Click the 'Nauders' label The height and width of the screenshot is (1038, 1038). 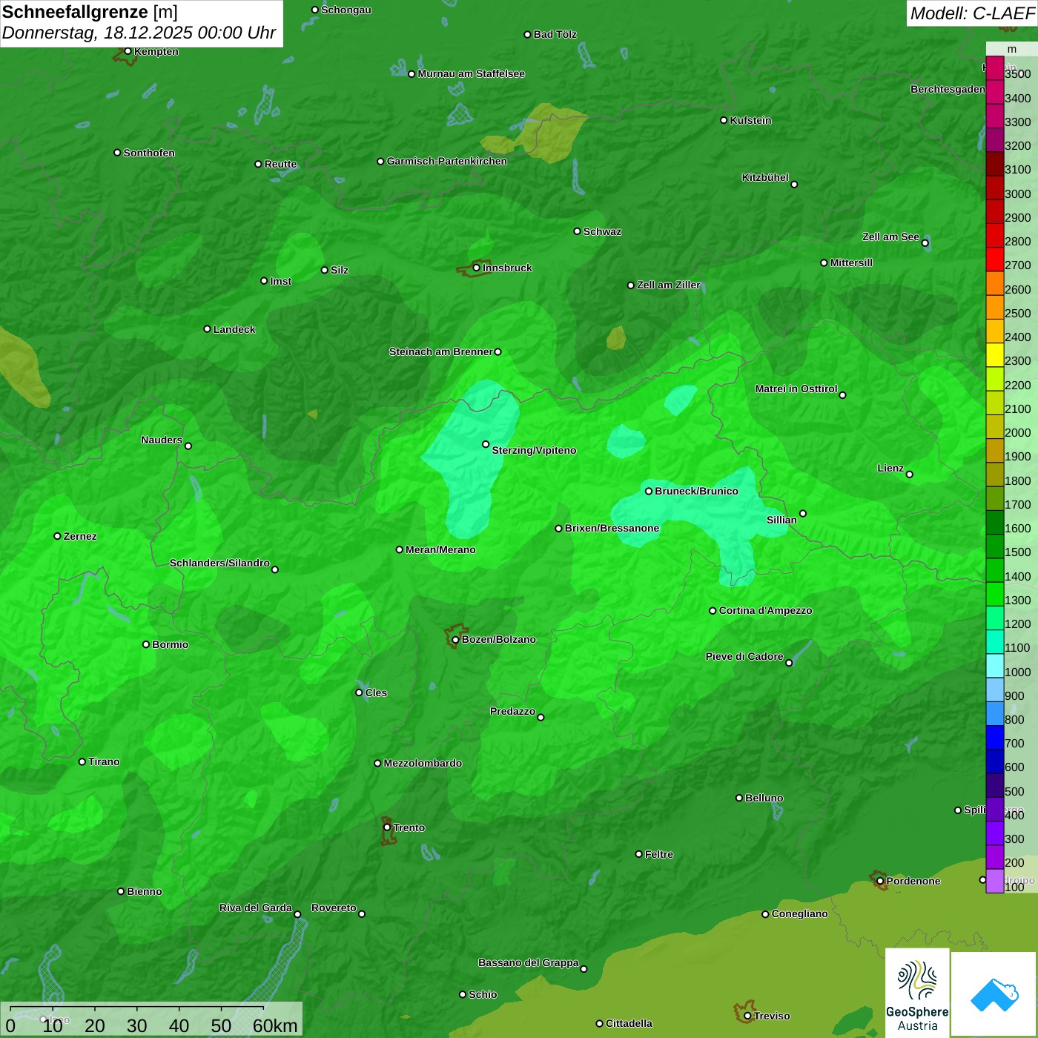[x=162, y=440]
